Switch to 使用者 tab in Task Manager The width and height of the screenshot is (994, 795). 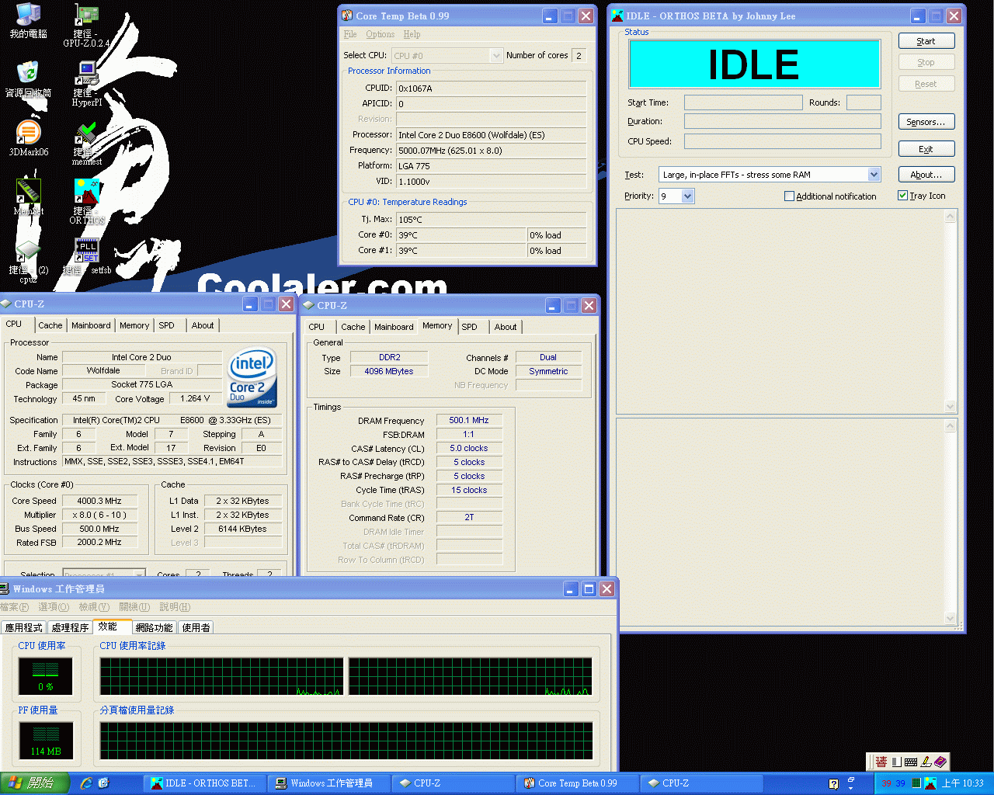click(196, 627)
